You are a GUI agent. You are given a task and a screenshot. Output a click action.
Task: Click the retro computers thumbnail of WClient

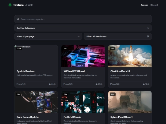[x=83, y=56]
